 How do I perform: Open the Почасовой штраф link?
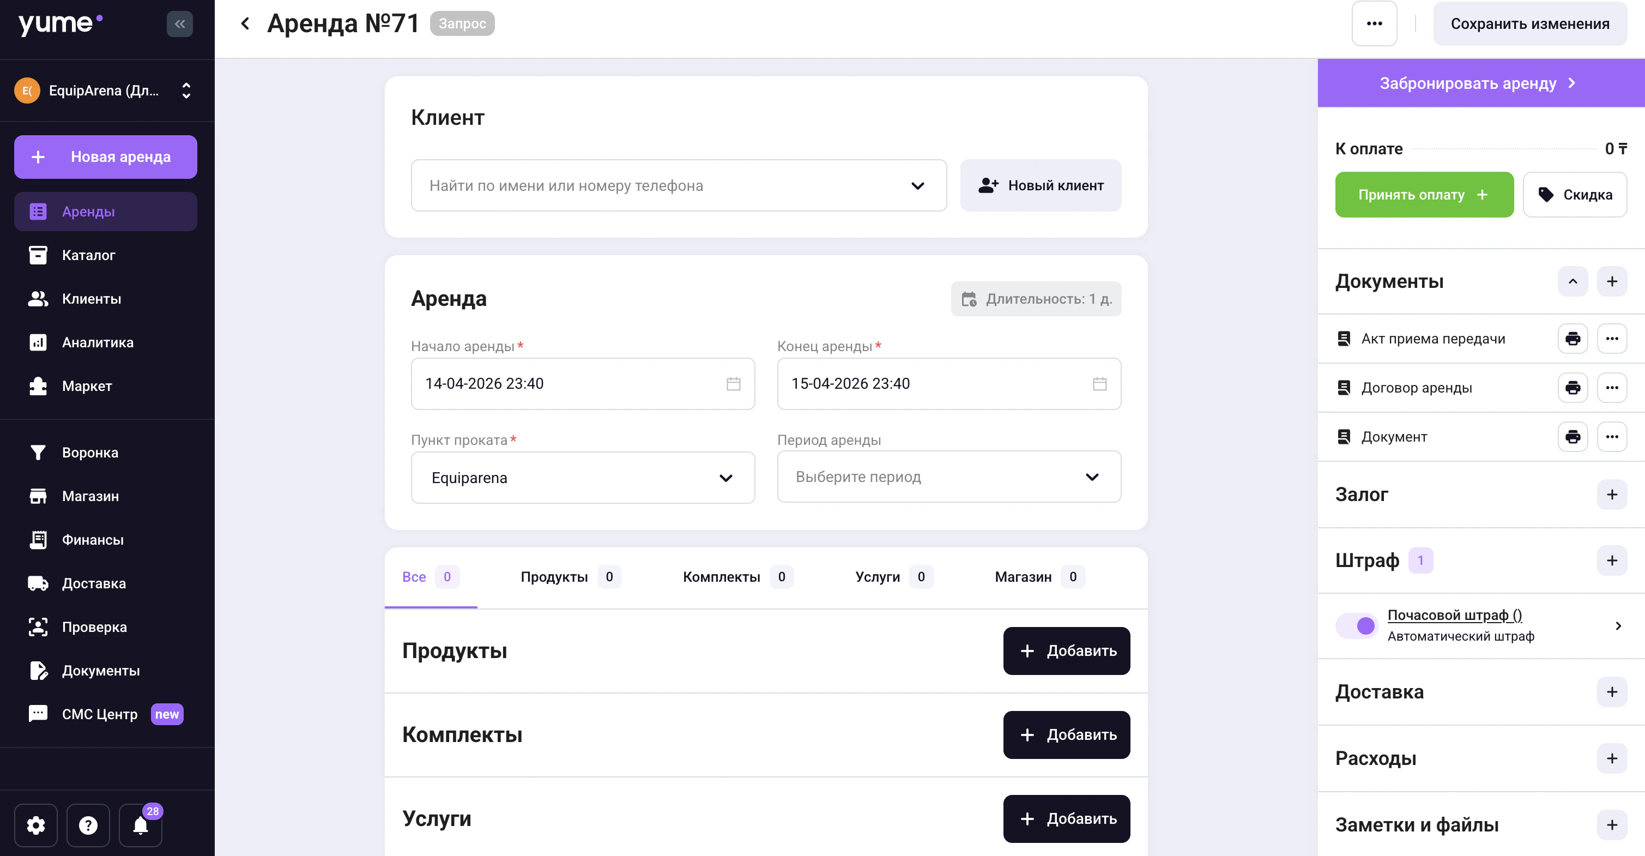[x=1454, y=615]
